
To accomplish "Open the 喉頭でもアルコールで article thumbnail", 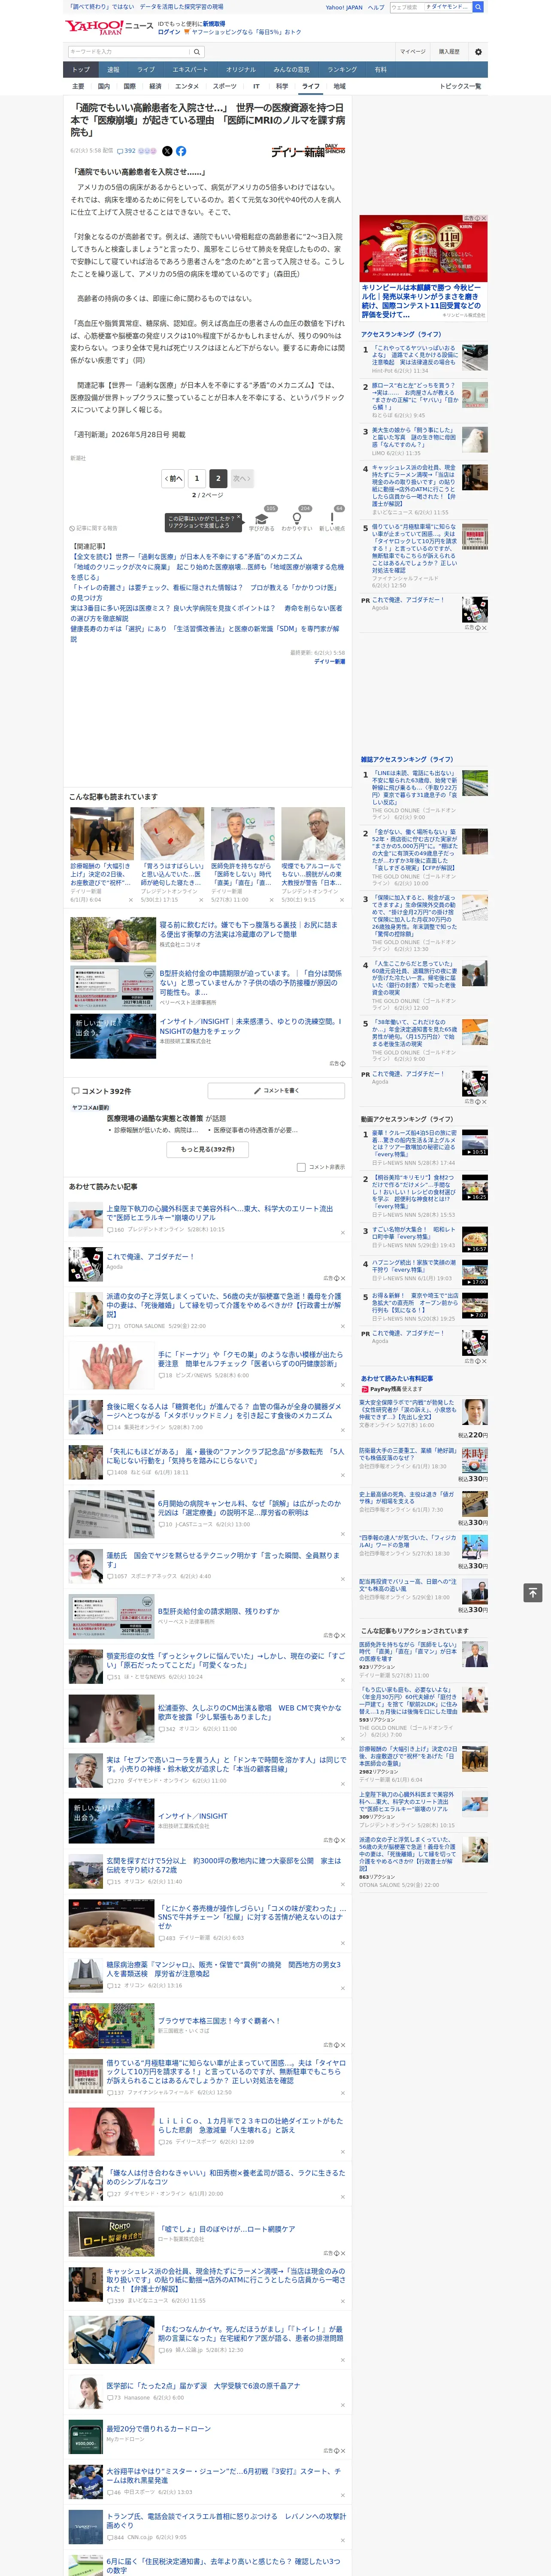I will point(313,833).
